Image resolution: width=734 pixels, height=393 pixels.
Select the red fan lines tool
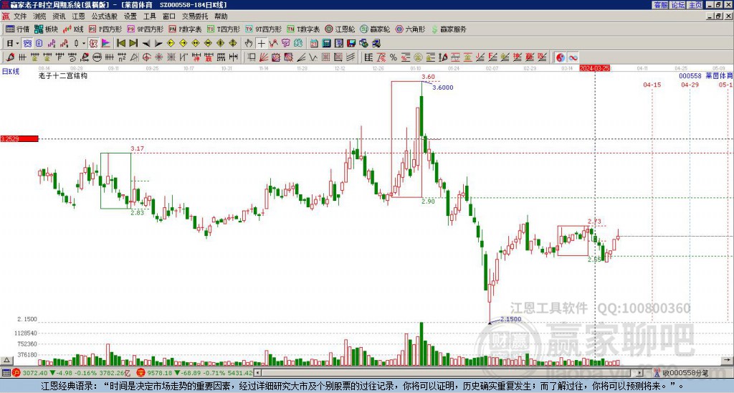pos(264,57)
